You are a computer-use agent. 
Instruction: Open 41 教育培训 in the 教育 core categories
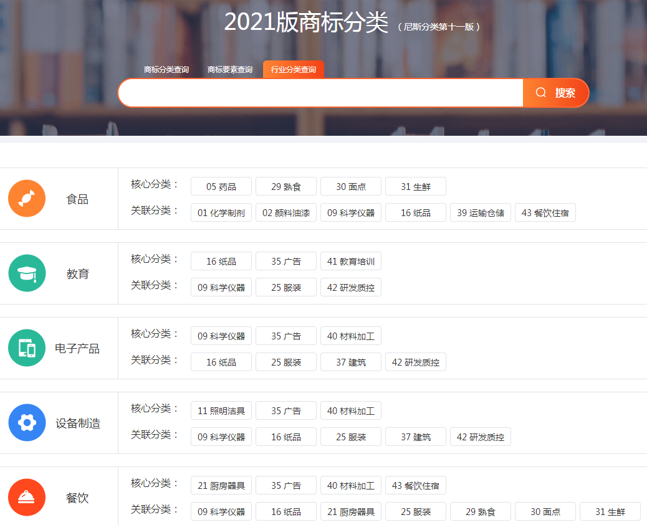351,262
